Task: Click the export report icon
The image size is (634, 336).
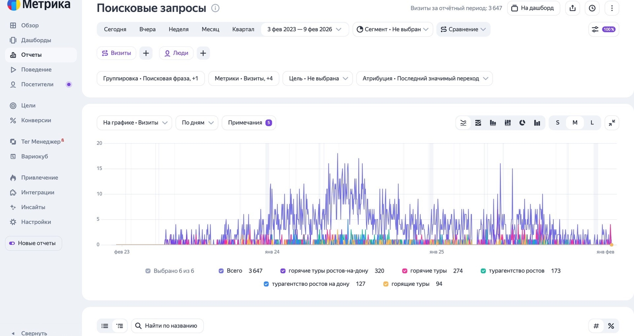Action: pyautogui.click(x=573, y=8)
